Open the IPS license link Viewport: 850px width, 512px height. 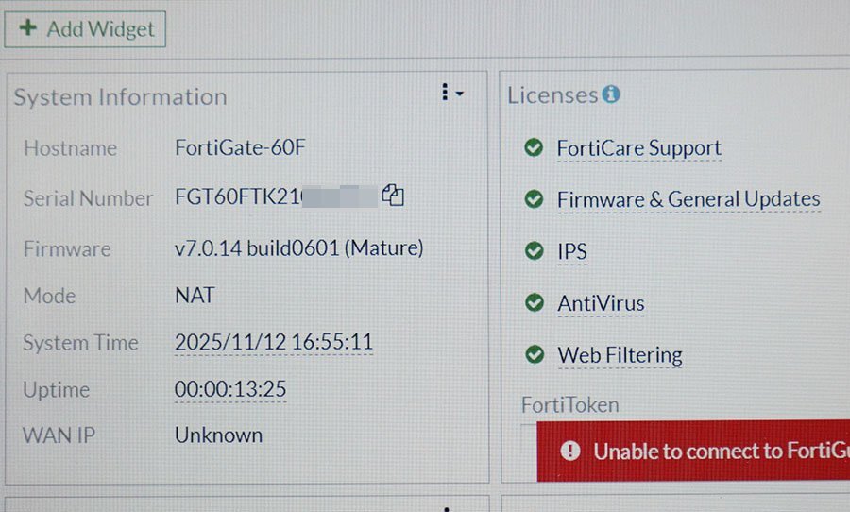coord(572,251)
